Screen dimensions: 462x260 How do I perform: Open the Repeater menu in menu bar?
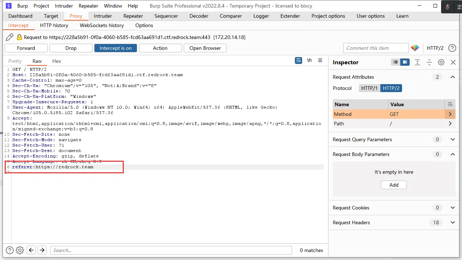point(88,6)
